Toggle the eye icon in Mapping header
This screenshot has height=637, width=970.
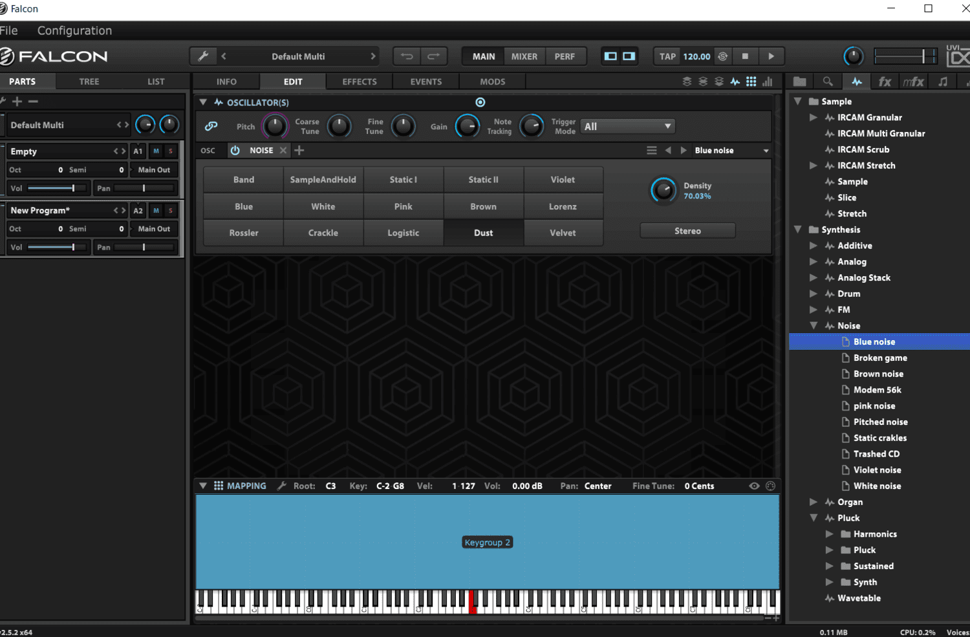754,486
